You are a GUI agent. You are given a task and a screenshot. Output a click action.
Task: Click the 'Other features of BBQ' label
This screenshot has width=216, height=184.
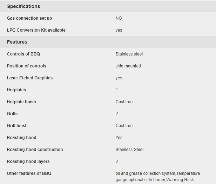[x=29, y=173]
